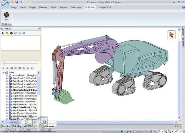
Task: Pin the SC-Motion panel
Action: click(x=39, y=28)
